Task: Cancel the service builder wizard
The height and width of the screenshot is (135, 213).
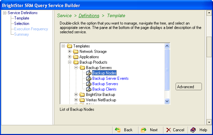Action: coord(175,130)
